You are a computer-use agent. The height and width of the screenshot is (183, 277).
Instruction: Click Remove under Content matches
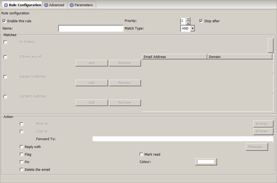[x=125, y=102]
